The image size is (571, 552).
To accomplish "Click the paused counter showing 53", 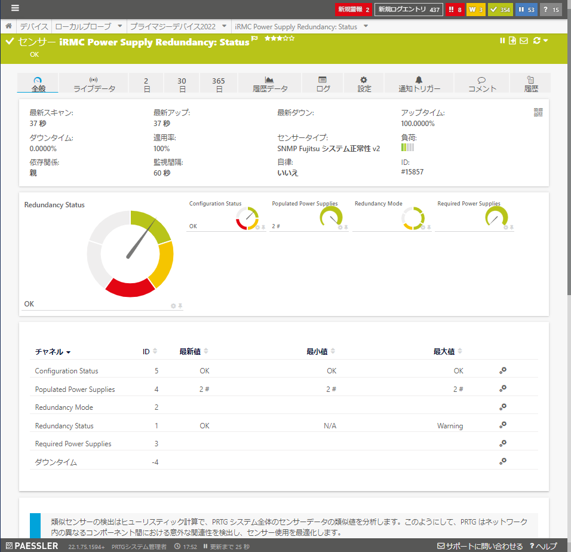I will click(x=526, y=10).
